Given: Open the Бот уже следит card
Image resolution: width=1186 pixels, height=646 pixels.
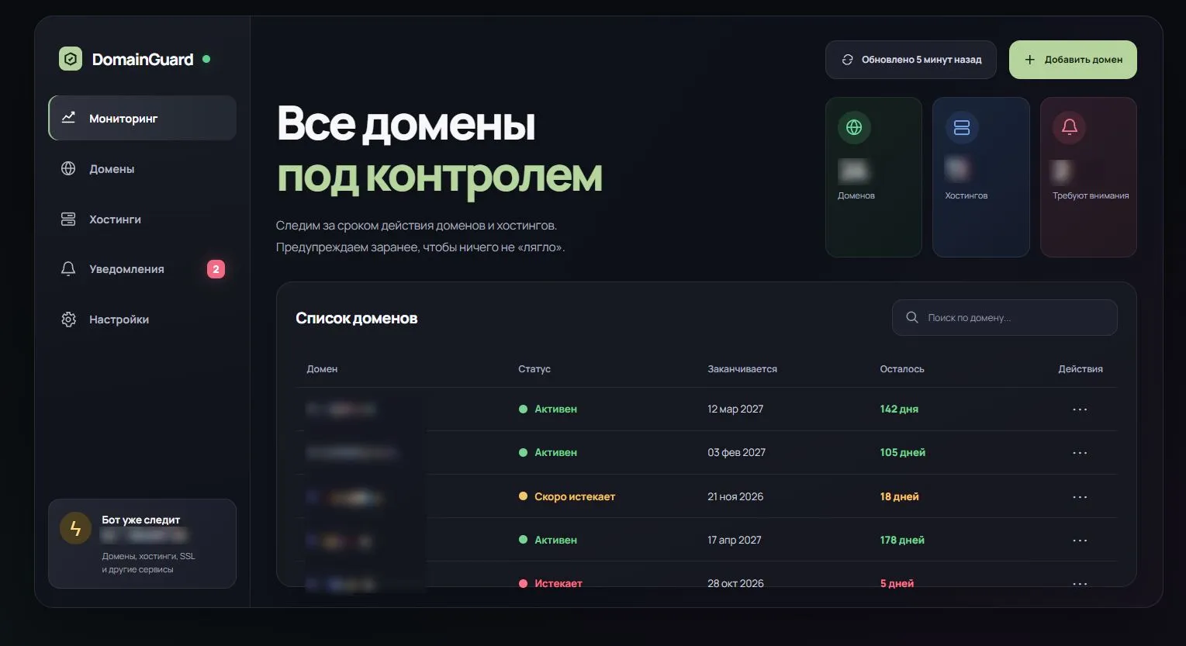Looking at the screenshot, I should tap(143, 544).
